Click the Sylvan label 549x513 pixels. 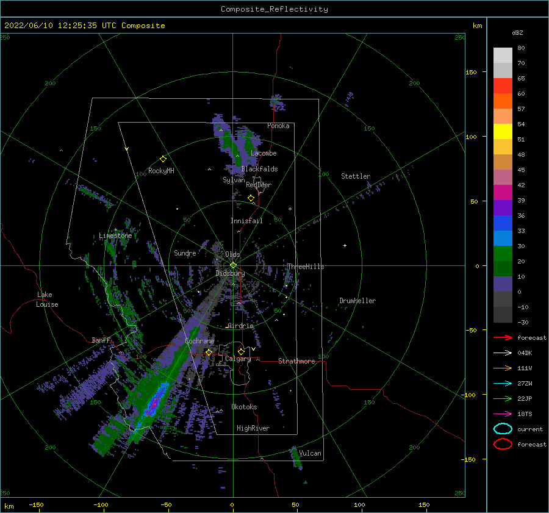[x=234, y=180]
